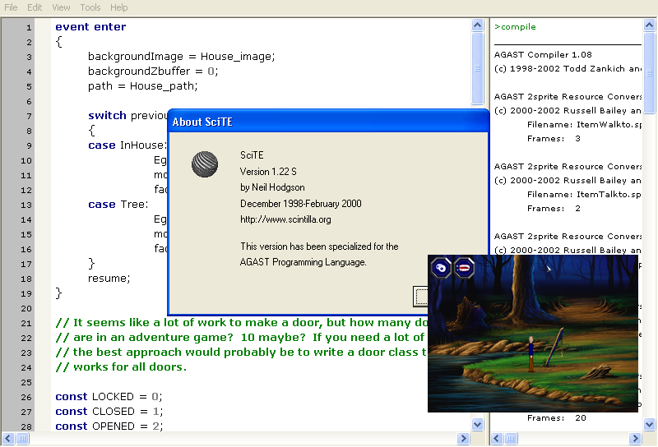Image resolution: width=658 pixels, height=447 pixels.
Task: Click the 'case Tree:' line
Action: point(118,205)
